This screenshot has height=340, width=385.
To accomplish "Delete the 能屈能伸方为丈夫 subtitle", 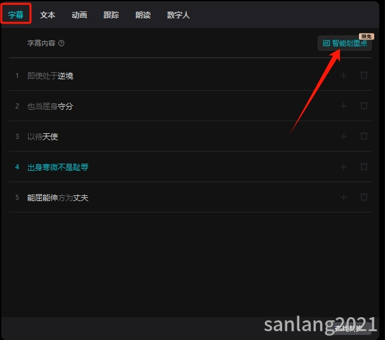I will pyautogui.click(x=364, y=197).
